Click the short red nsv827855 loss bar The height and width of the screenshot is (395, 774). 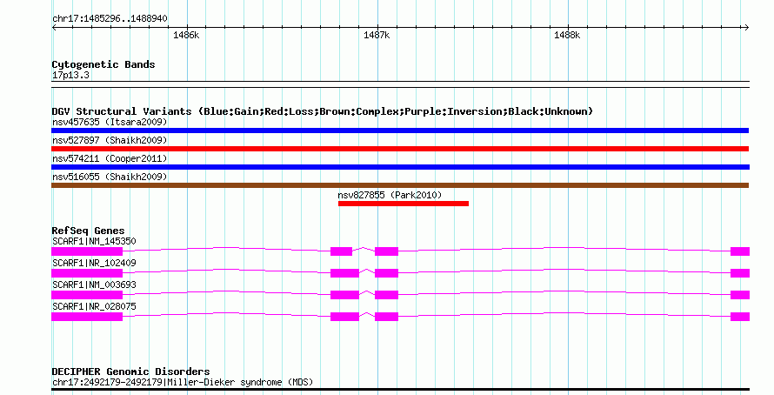click(x=404, y=204)
